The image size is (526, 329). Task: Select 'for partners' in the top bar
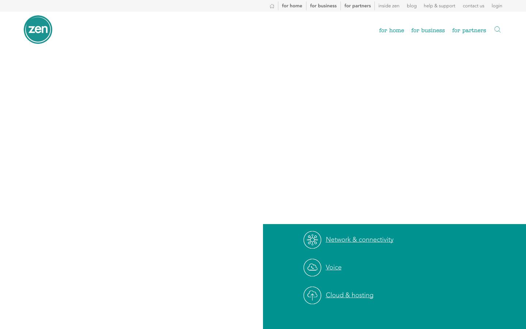[358, 5]
